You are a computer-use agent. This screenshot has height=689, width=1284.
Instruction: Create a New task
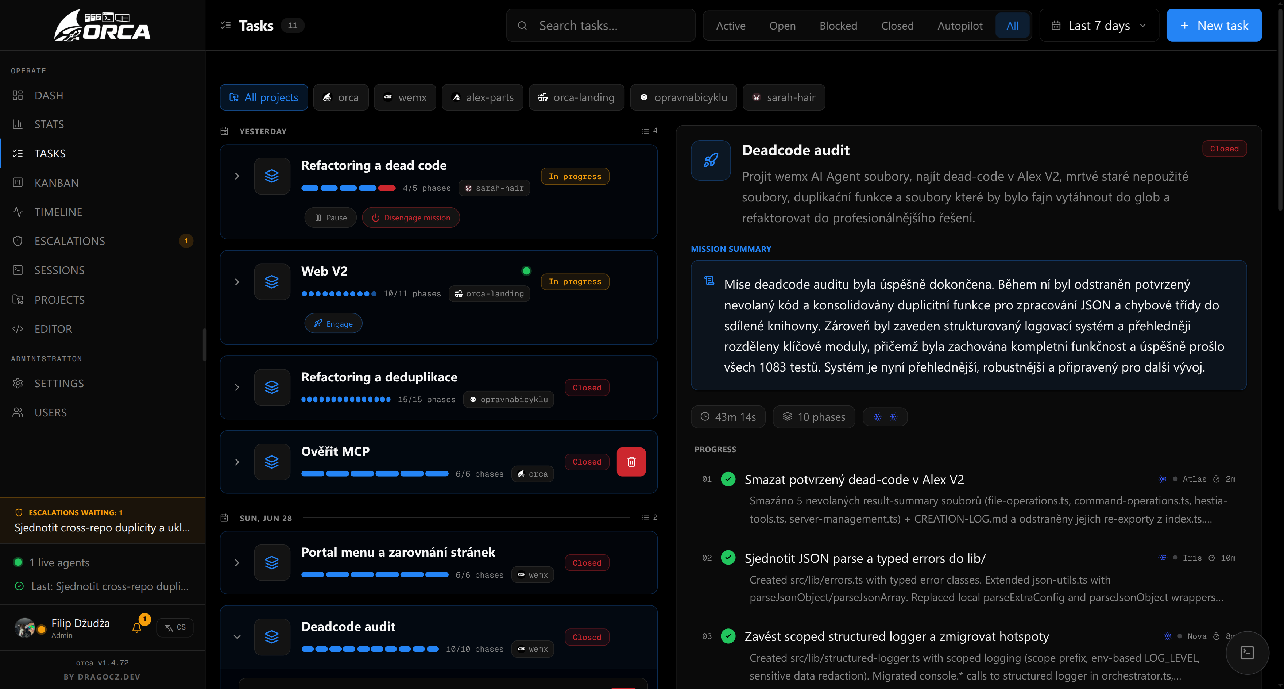[1214, 26]
